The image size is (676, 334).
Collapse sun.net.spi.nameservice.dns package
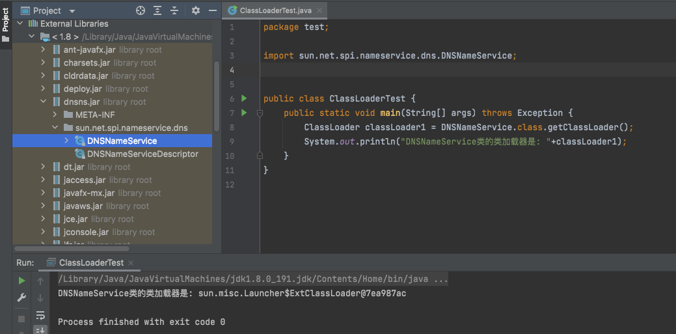(x=55, y=128)
